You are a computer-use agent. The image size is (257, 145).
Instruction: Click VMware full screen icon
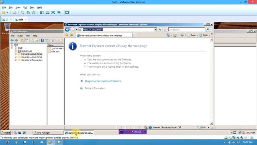pyautogui.click(x=53, y=12)
